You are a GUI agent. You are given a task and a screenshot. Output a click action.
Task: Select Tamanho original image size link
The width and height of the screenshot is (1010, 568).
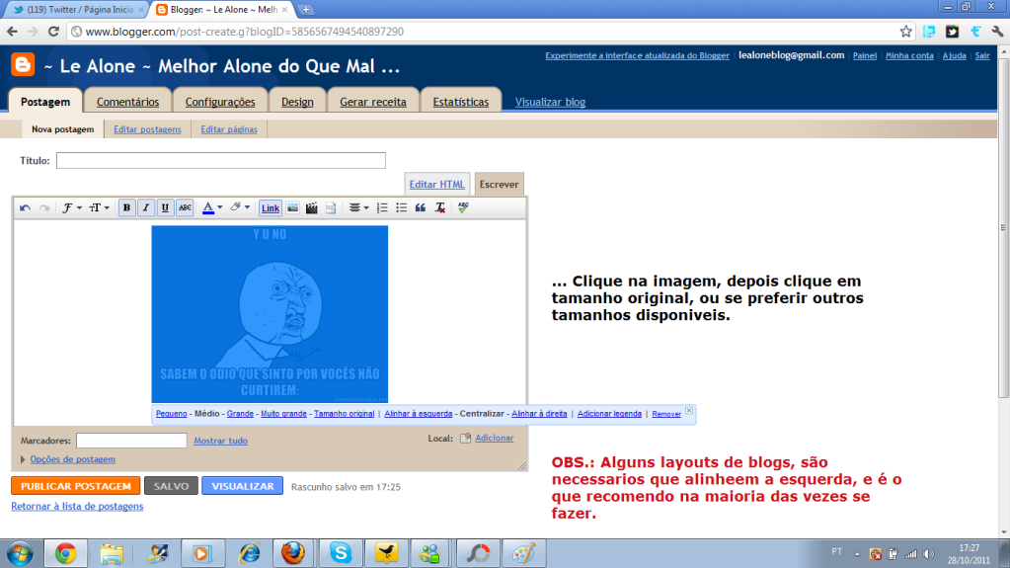344,414
